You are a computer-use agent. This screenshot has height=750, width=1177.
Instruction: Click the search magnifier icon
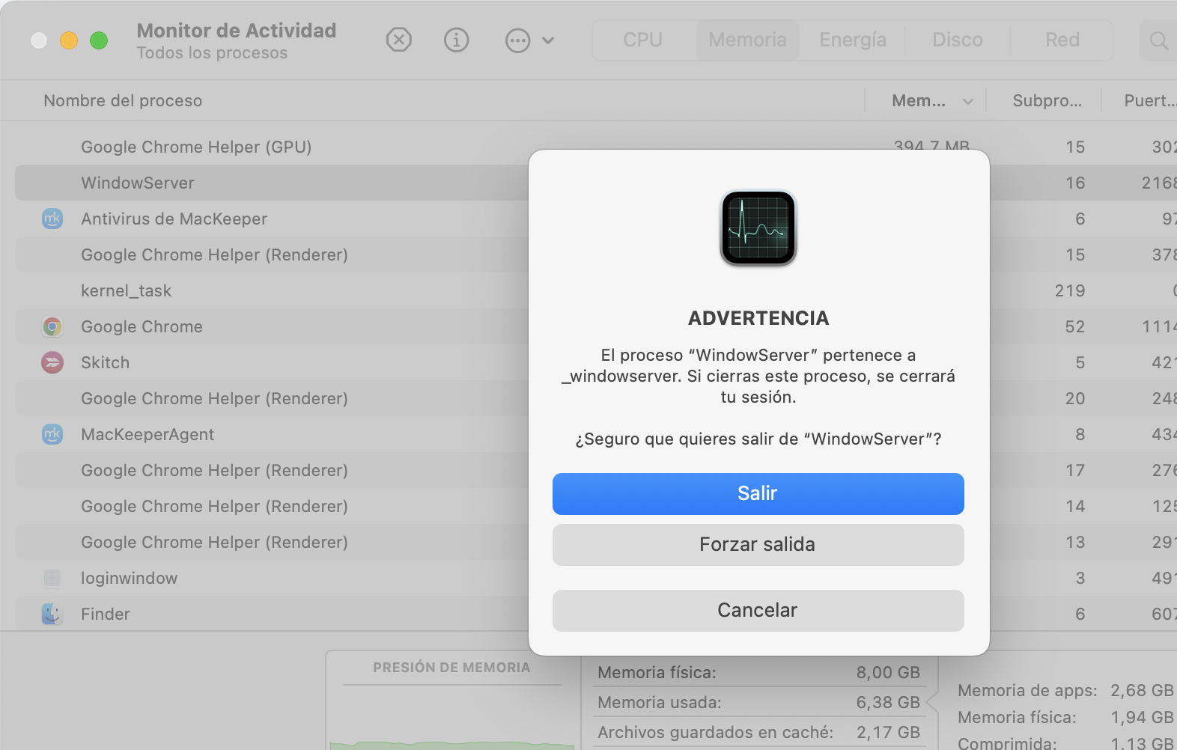pos(1158,40)
